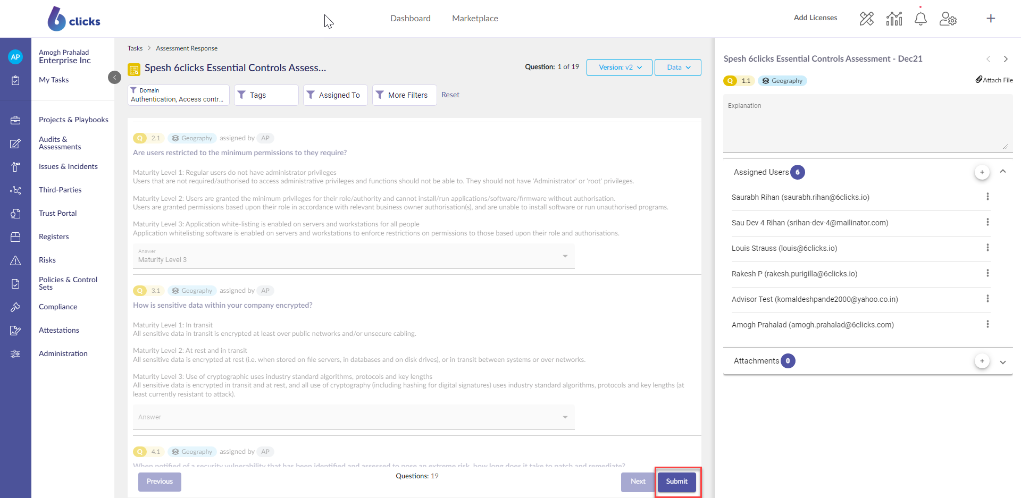The height and width of the screenshot is (498, 1021).
Task: Go to next question with right chevron
Action: (1006, 59)
